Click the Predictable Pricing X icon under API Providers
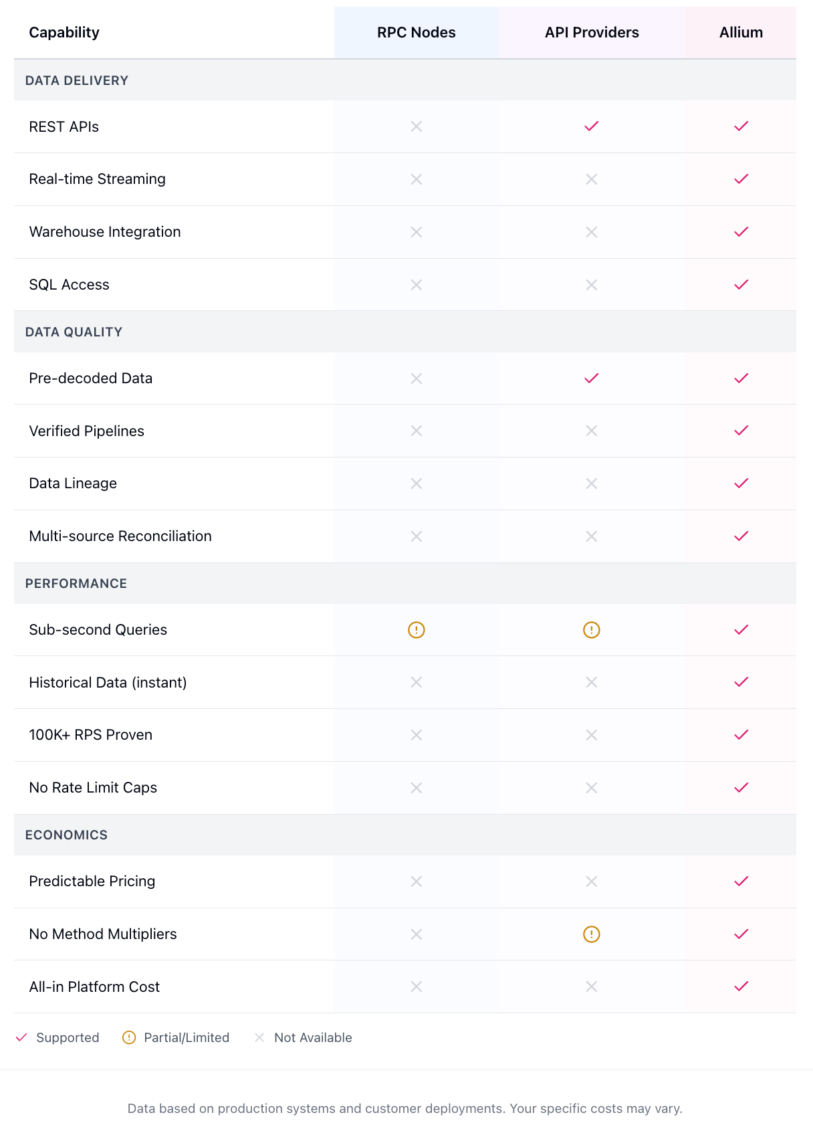 (591, 882)
